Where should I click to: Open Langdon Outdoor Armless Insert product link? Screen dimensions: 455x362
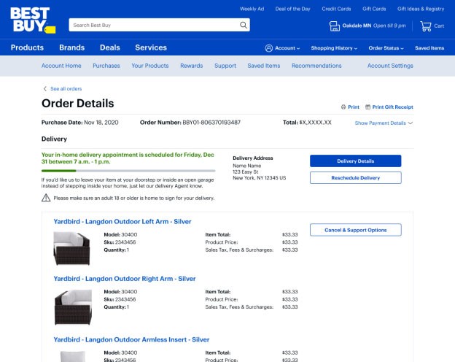pyautogui.click(x=131, y=340)
